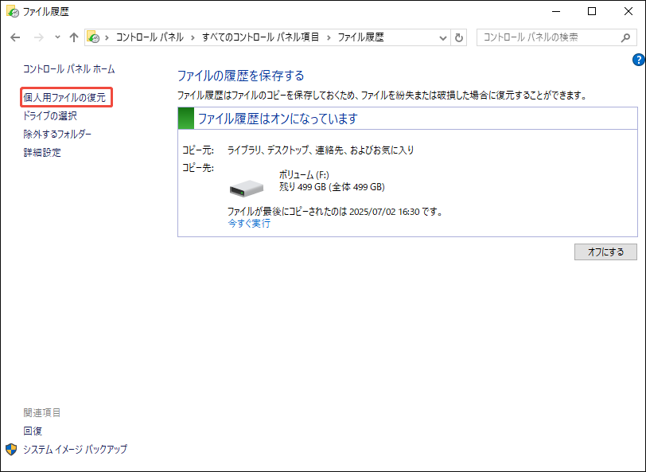The height and width of the screenshot is (472, 646).
Task: Click the ファイル履歴 breadcrumb in the address bar
Action: 361,37
